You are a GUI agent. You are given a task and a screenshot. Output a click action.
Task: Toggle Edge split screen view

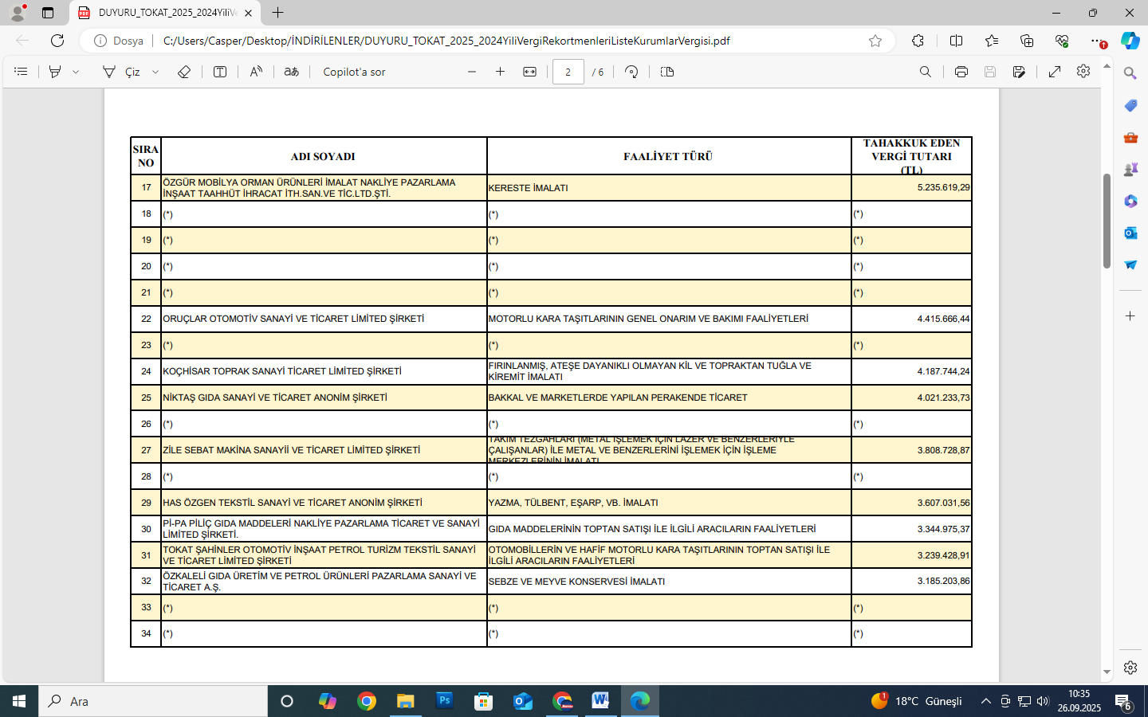pyautogui.click(x=956, y=41)
